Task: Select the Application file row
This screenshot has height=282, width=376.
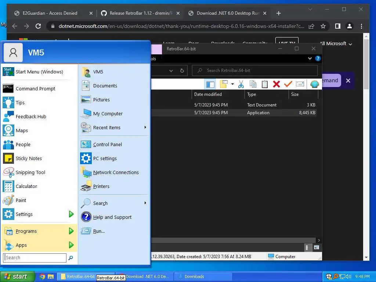Action: [234, 113]
